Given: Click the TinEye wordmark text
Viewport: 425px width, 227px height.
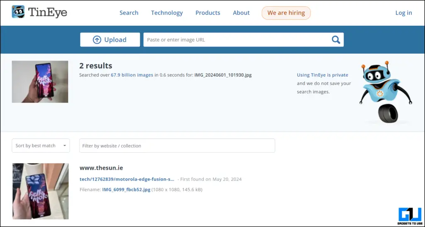Looking at the screenshot, I should click(47, 12).
